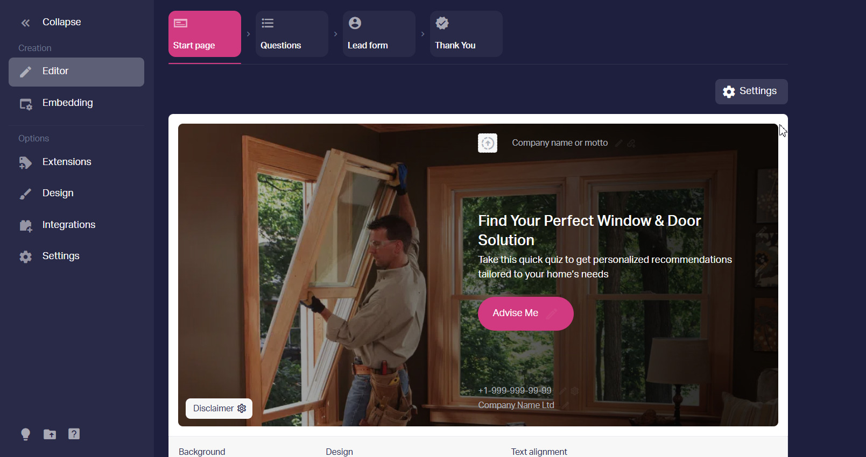Click the pencil icon beside company motto

click(x=619, y=143)
